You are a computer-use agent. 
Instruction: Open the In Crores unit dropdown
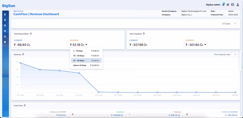(229, 24)
